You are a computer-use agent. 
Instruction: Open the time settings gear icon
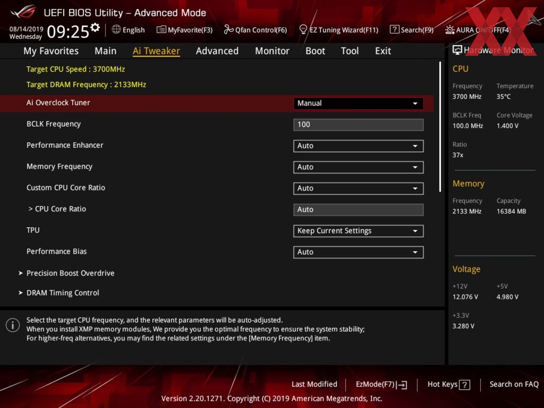[95, 28]
